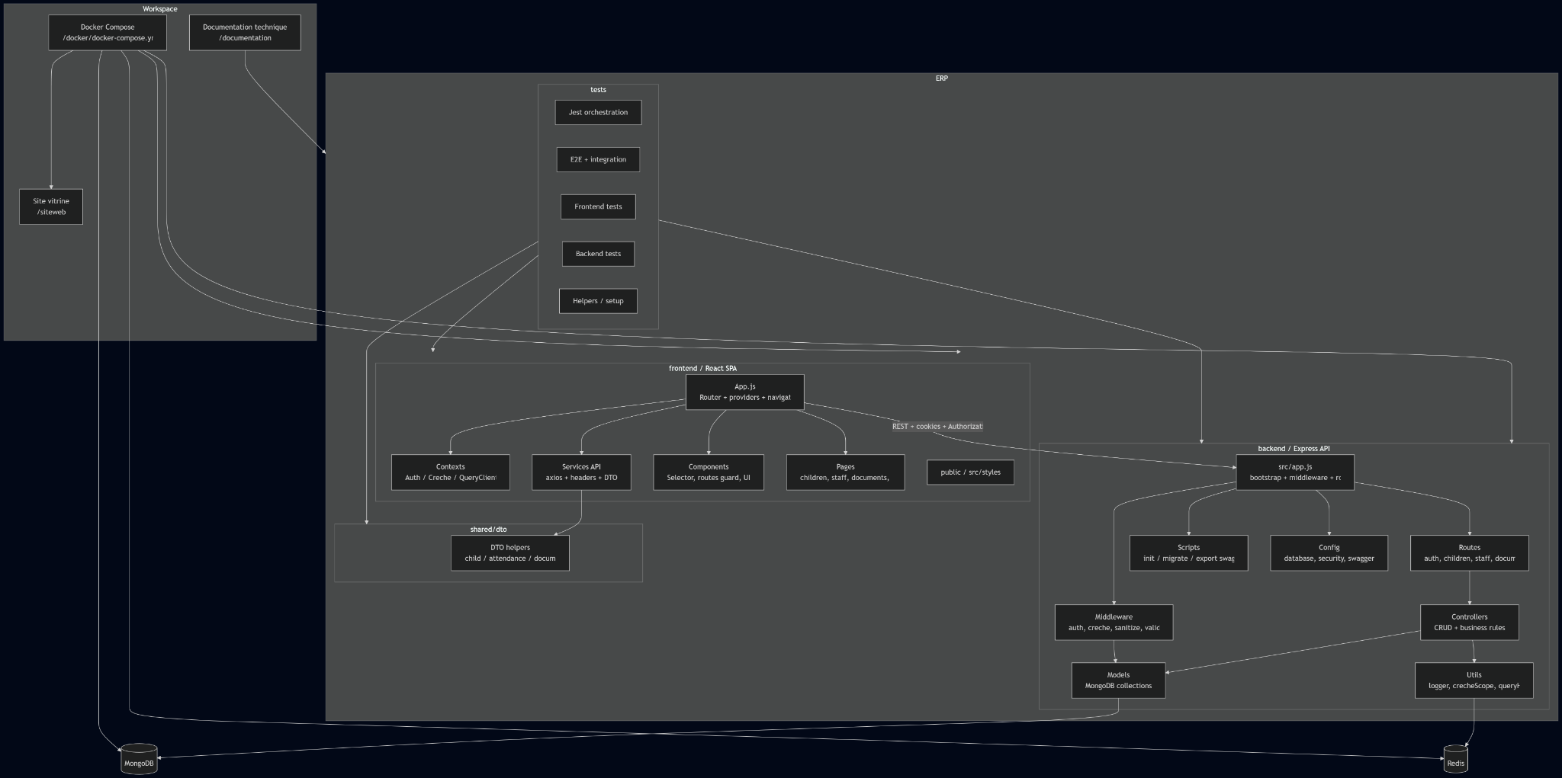Click the E2E + integration node
This screenshot has width=1562, height=778.
[x=598, y=159]
